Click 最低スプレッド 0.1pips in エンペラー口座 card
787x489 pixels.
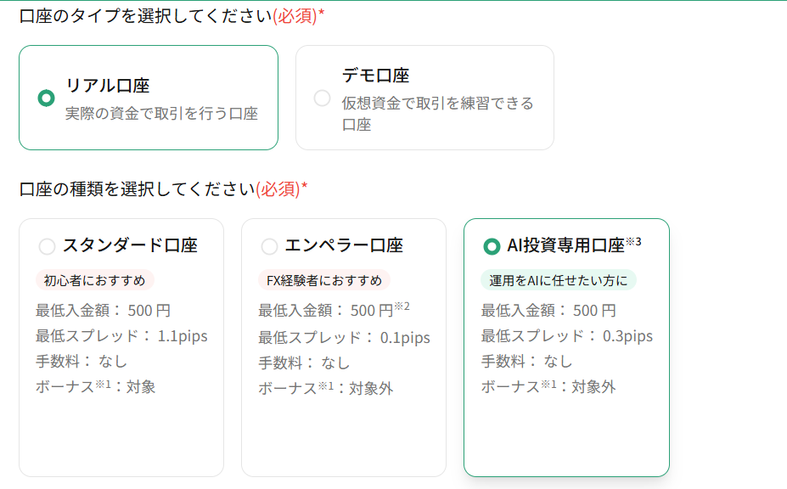pyautogui.click(x=344, y=338)
